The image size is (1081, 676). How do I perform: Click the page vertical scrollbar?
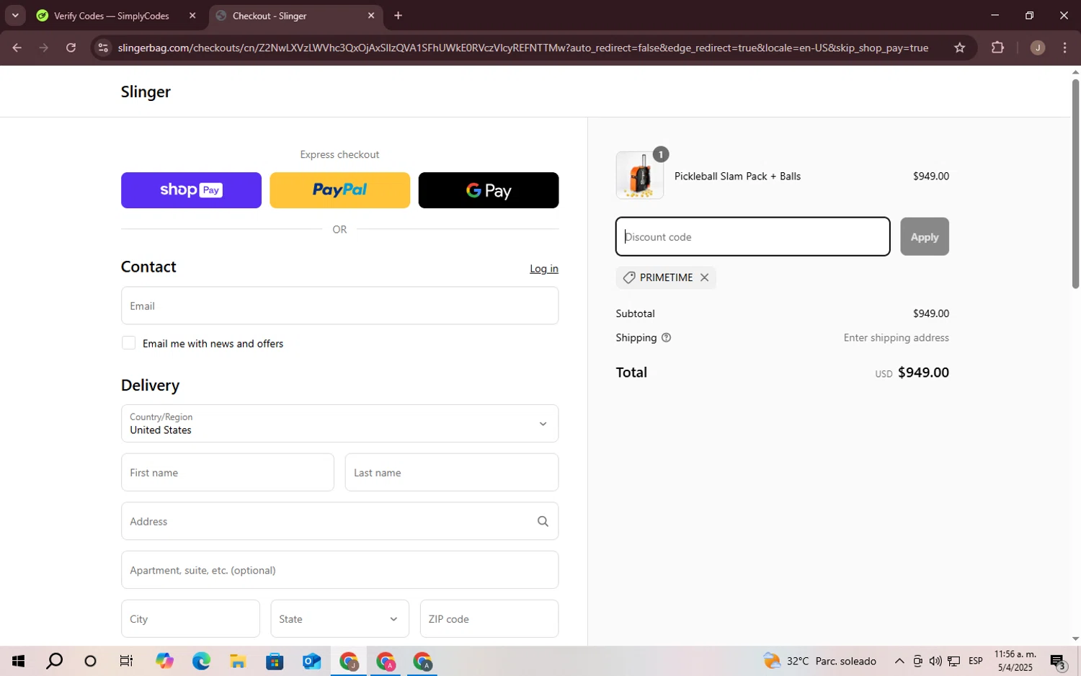[x=1075, y=184]
